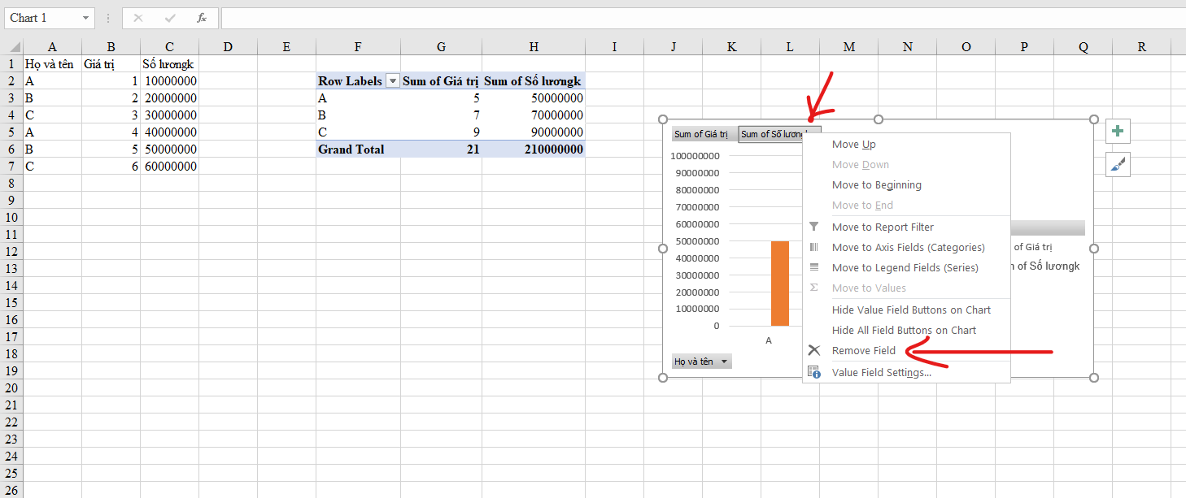This screenshot has width=1186, height=498.
Task: Click Value Field Settings icon
Action: (813, 372)
